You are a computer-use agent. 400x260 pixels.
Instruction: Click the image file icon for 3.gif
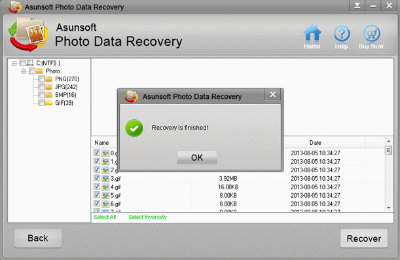[x=105, y=179]
